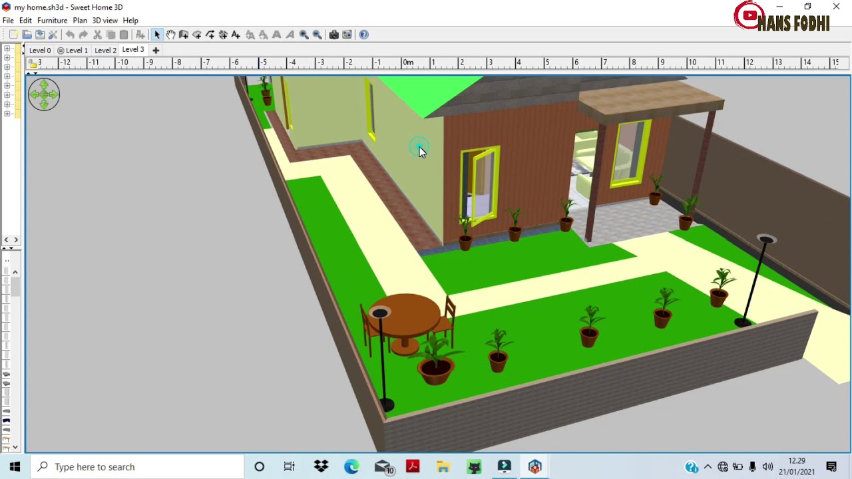Click the Open home folder icon

click(27, 35)
